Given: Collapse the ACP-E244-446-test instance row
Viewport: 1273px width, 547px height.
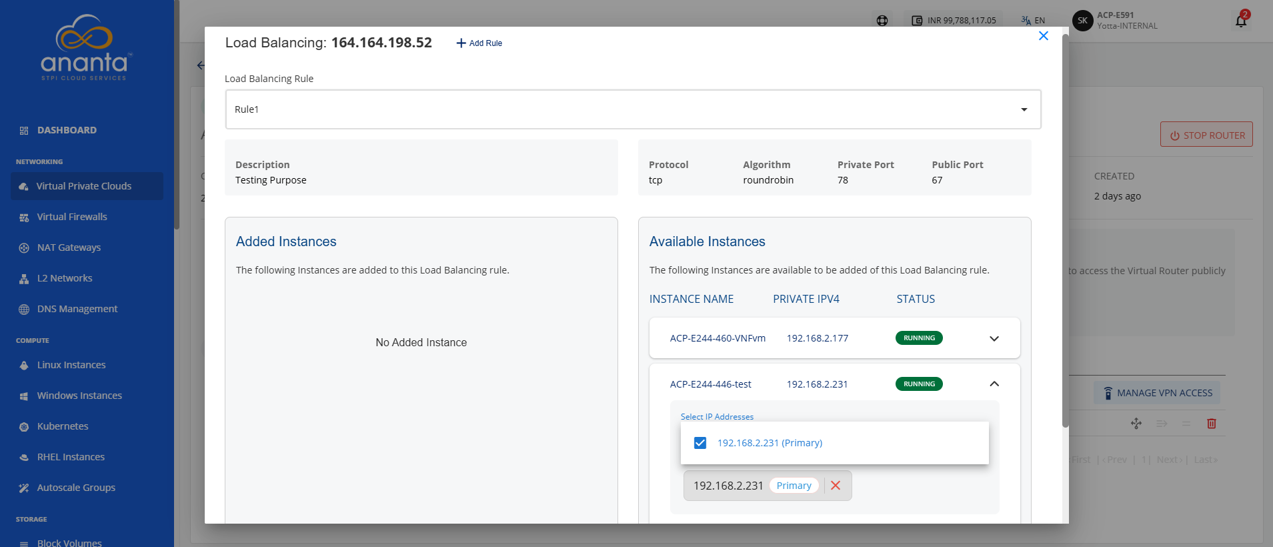Looking at the screenshot, I should pyautogui.click(x=994, y=384).
